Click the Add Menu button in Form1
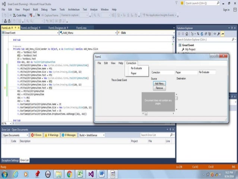The height and width of the screenshot is (179, 238). pos(159,83)
